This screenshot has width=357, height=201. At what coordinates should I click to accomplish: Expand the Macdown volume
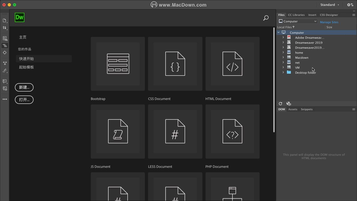283,58
